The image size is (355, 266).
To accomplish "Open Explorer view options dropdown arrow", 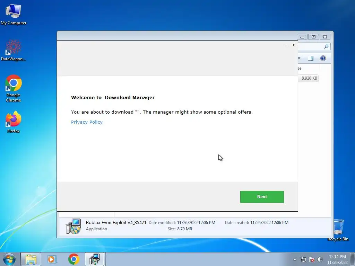I will point(299,58).
